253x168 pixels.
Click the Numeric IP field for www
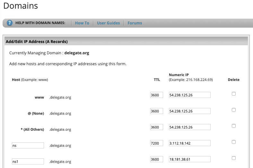189,95
